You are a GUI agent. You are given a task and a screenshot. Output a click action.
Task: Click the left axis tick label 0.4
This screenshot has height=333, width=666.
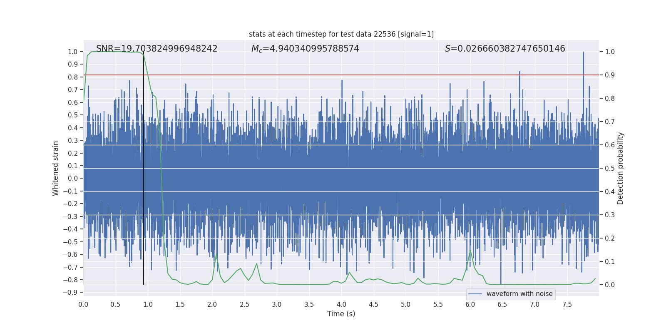(x=73, y=128)
